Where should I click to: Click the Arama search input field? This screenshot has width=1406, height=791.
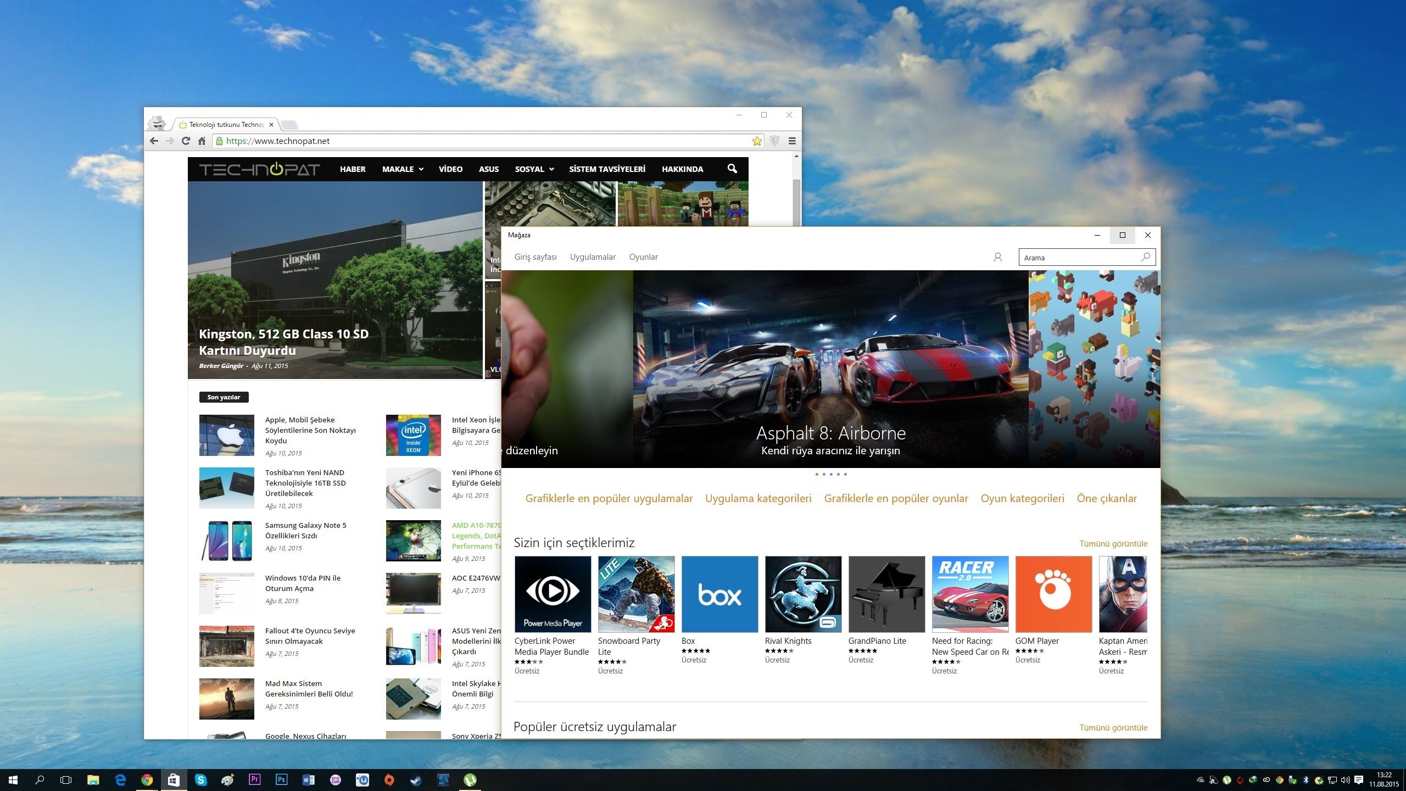(1076, 258)
